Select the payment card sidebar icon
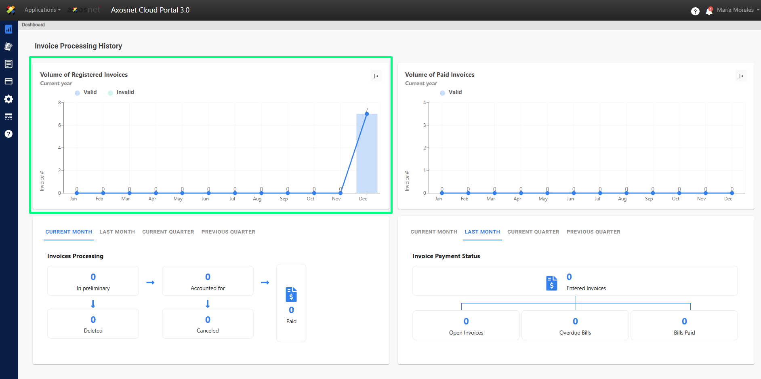Screen dimensions: 761x379 (8, 82)
